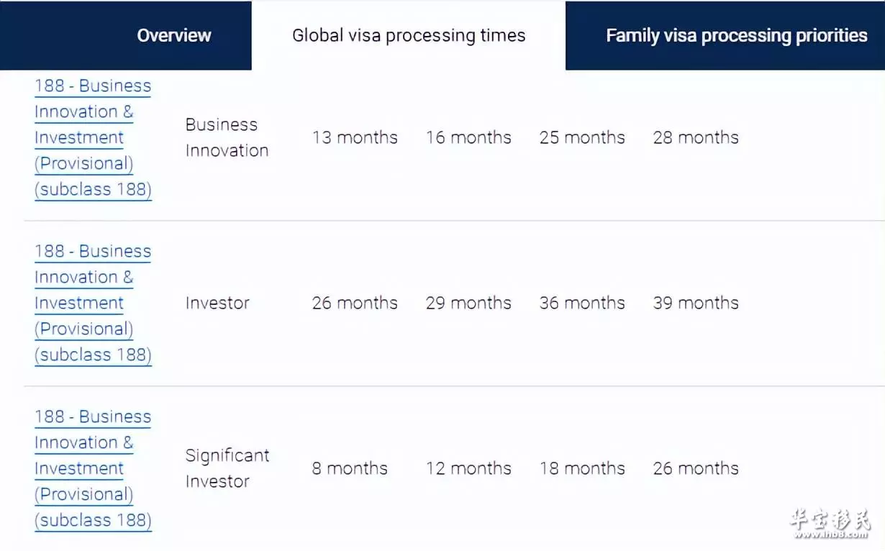This screenshot has width=885, height=551.
Task: Click the Investor stream cell
Action: (217, 303)
